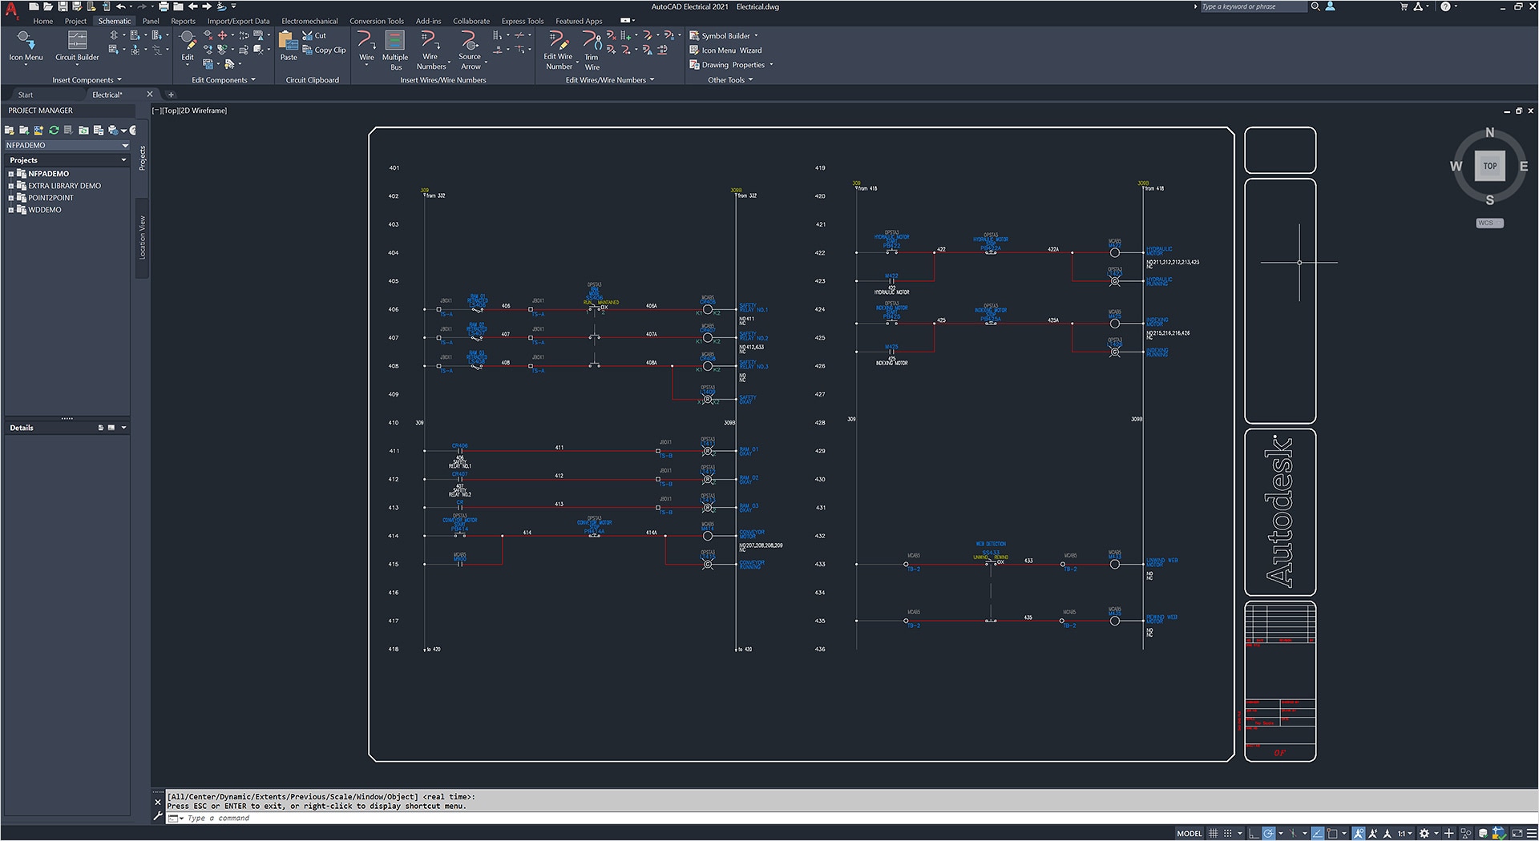Click the Drawing Properties button
The width and height of the screenshot is (1539, 841).
(732, 65)
